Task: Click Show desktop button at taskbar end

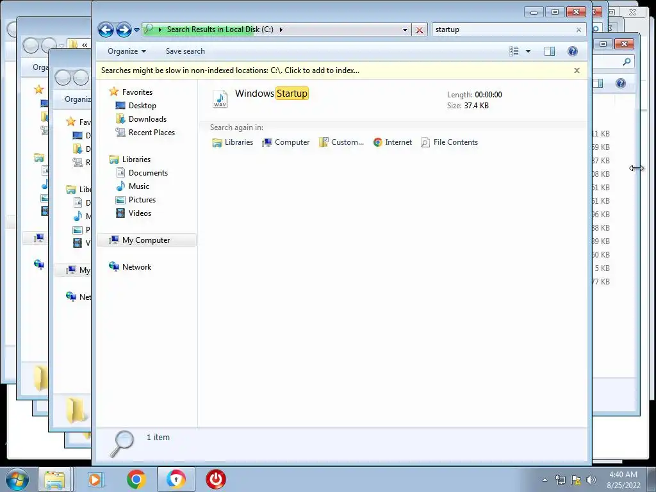Action: coord(652,479)
